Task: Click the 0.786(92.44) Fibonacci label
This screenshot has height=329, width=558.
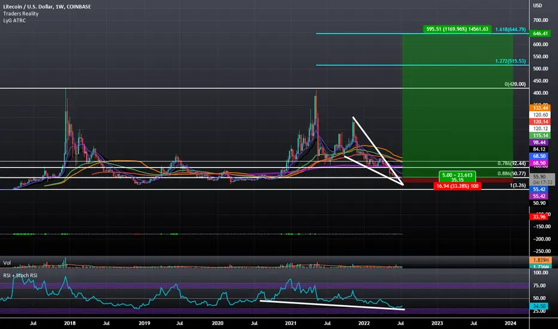Action: point(511,164)
